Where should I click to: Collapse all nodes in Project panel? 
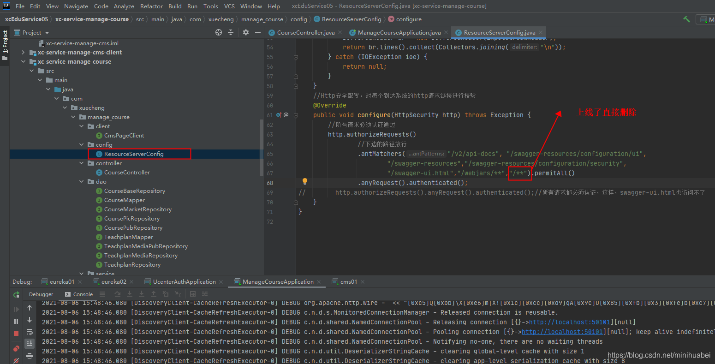(231, 32)
